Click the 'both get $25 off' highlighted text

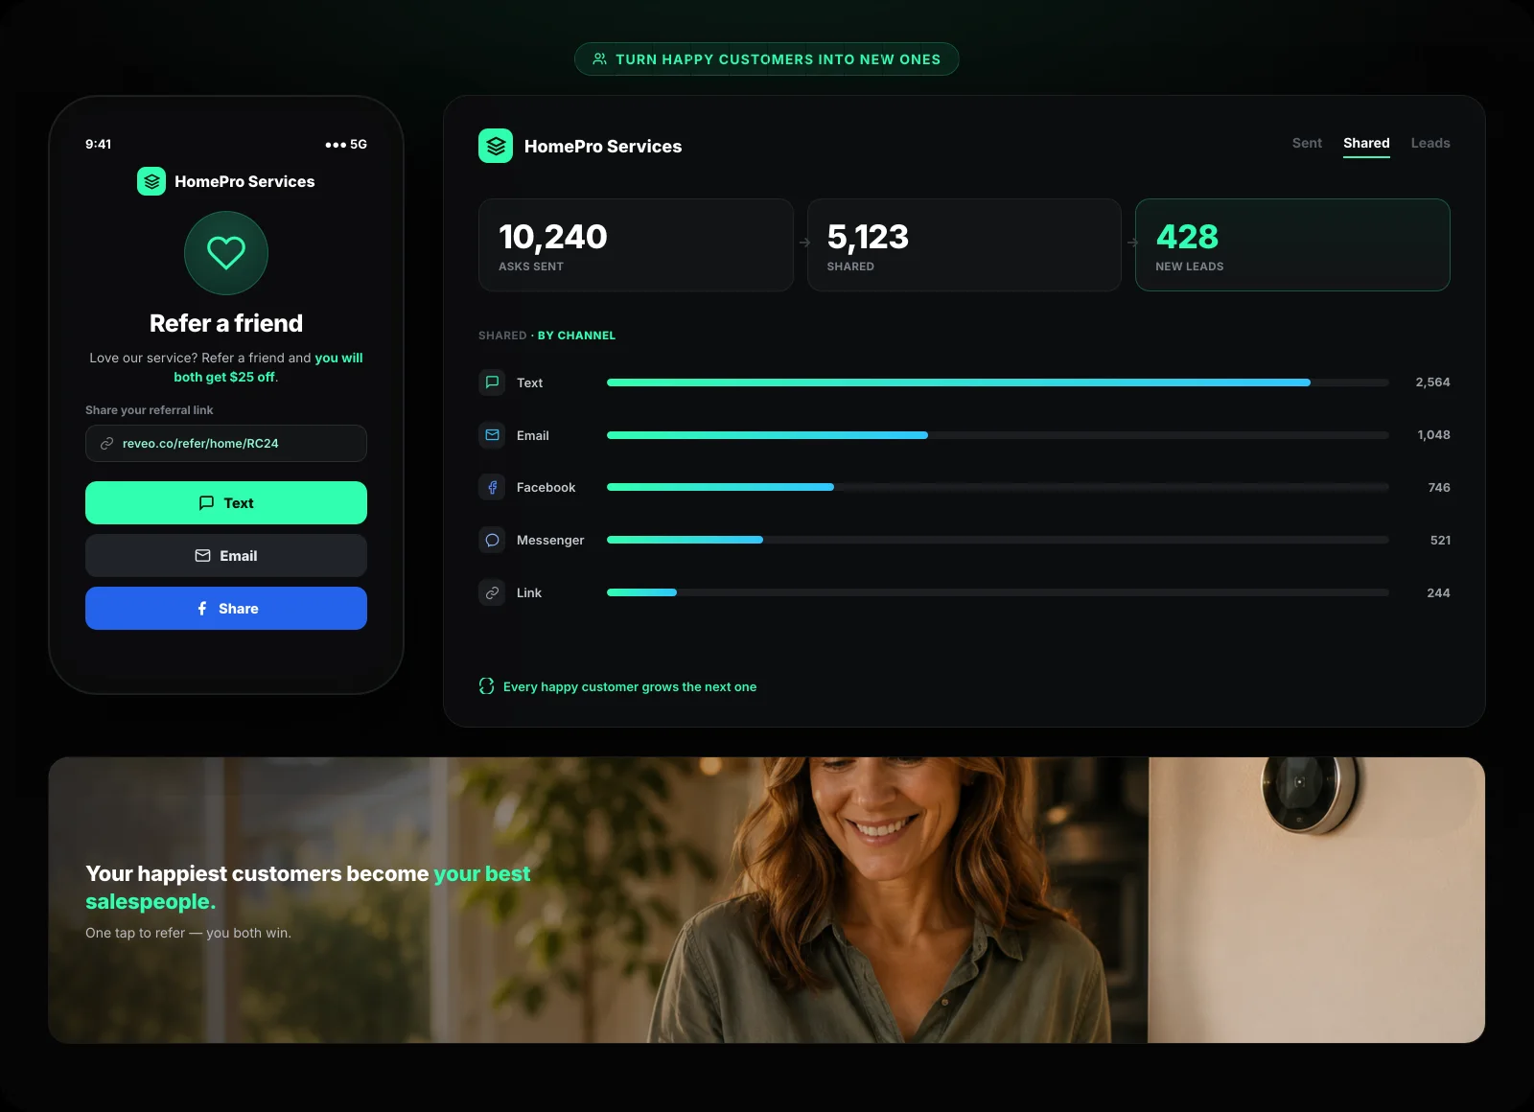click(x=224, y=377)
